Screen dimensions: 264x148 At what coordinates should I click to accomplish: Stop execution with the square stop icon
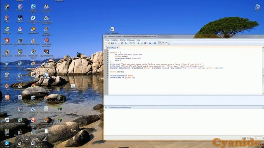[145, 43]
